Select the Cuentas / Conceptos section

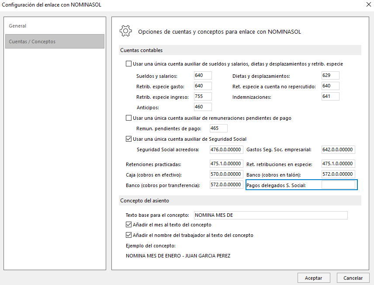click(x=55, y=41)
